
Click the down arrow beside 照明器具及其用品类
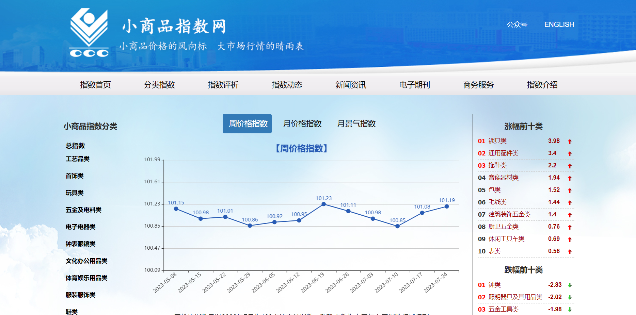tap(569, 297)
